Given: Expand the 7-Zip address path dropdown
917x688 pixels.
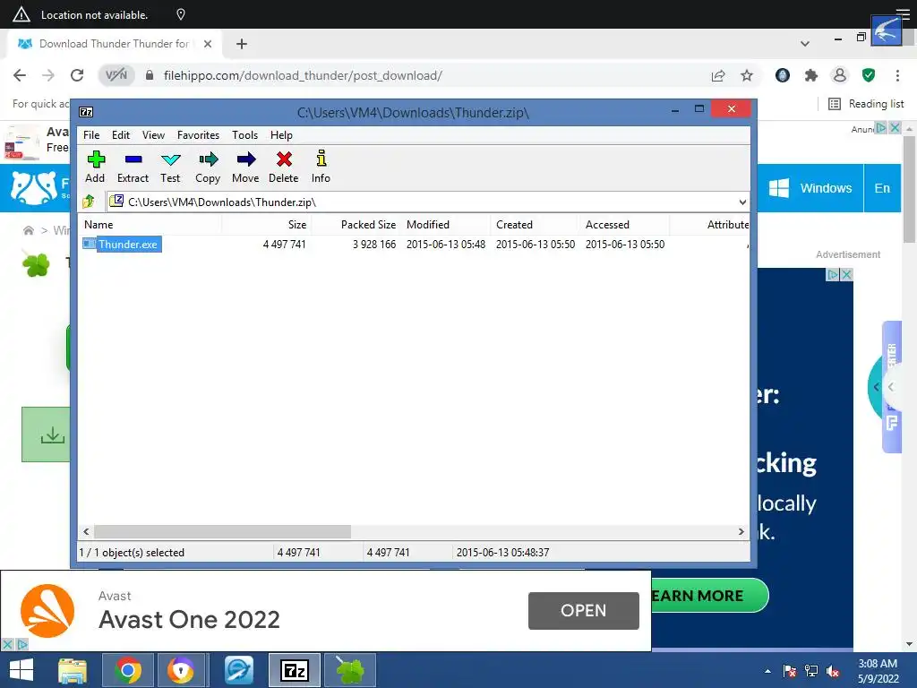Looking at the screenshot, I should pyautogui.click(x=742, y=202).
